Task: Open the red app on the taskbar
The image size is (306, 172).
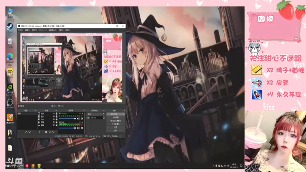Action: coord(27,166)
